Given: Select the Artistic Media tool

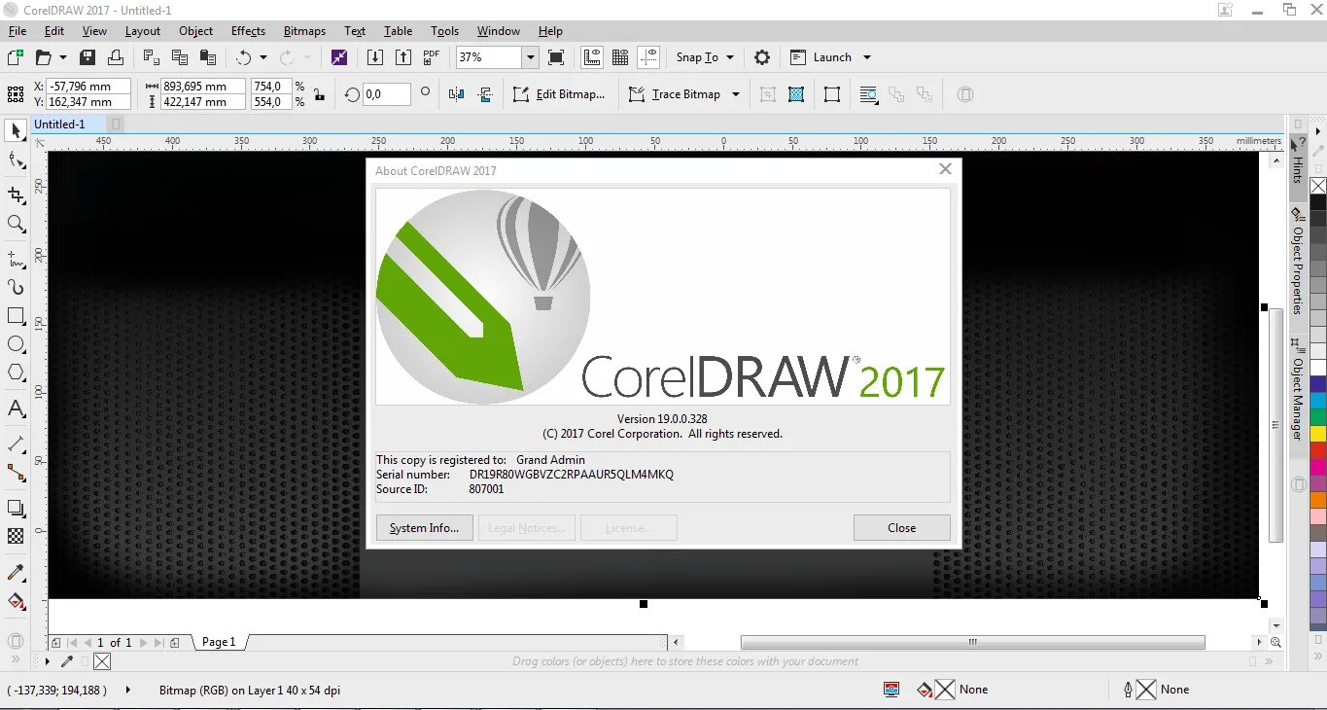Looking at the screenshot, I should (x=16, y=287).
